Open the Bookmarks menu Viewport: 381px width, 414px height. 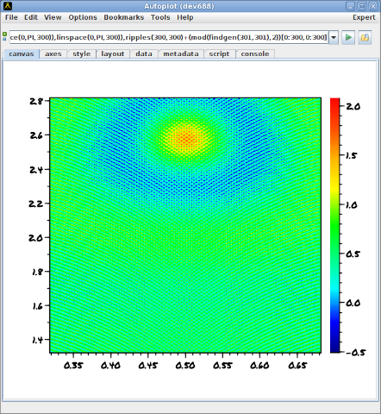coord(124,17)
